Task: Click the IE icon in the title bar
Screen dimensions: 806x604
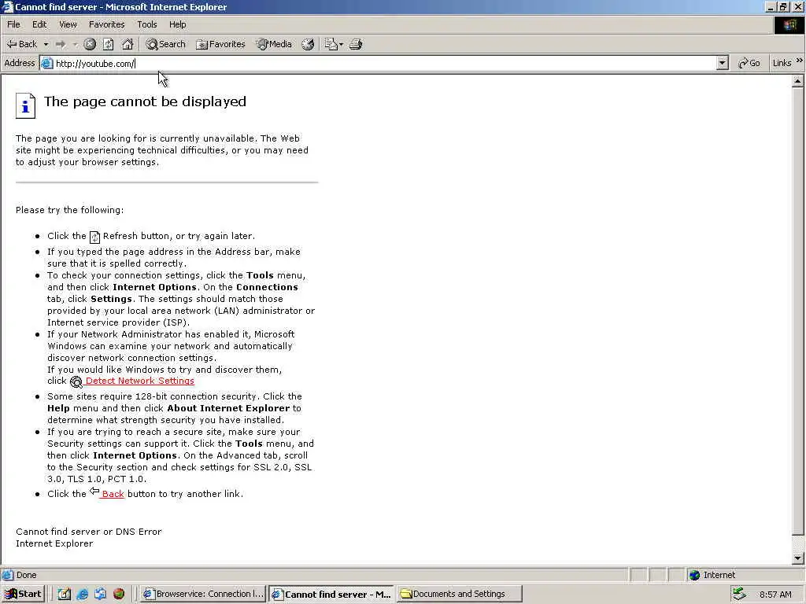Action: click(7, 6)
